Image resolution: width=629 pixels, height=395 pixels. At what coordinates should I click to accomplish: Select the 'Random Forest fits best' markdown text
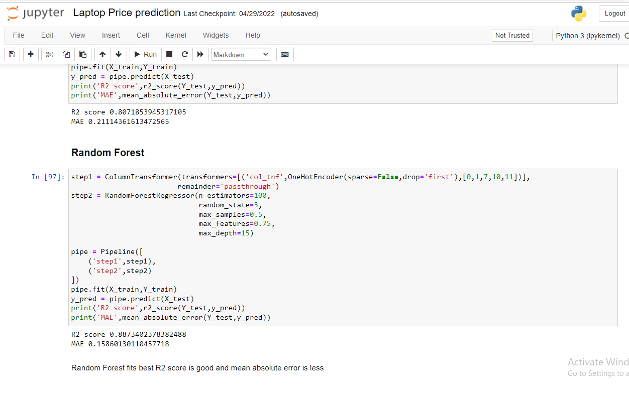197,368
